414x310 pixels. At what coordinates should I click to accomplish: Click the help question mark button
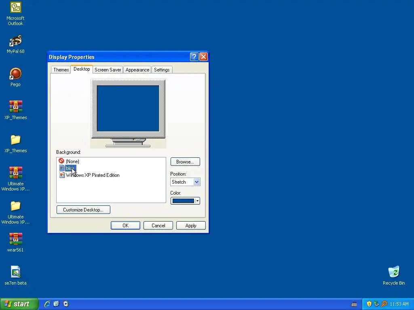click(194, 57)
